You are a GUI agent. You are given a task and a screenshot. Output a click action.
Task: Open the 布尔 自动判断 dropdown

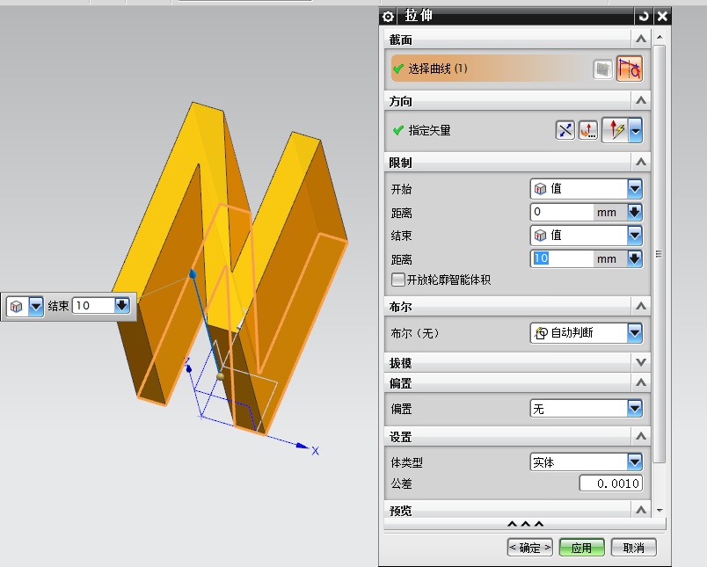tap(587, 333)
